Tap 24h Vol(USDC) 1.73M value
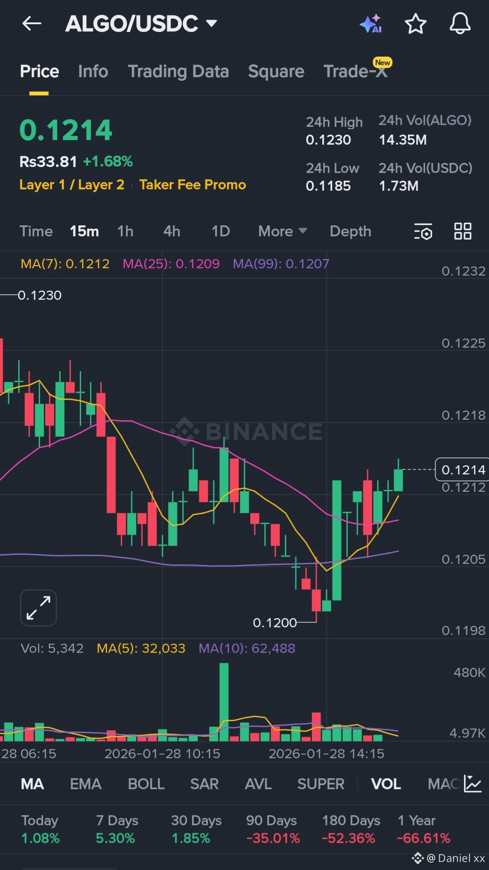The width and height of the screenshot is (489, 870). coord(398,186)
